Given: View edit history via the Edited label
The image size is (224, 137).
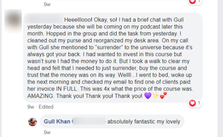Looking at the screenshot, I should point(46,107).
